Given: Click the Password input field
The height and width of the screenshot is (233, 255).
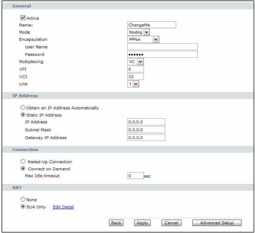Looking at the screenshot, I should pyautogui.click(x=162, y=55).
